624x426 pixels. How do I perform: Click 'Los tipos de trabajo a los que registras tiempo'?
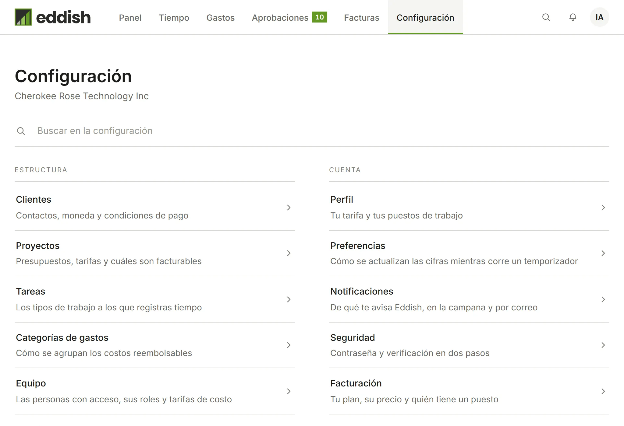(109, 307)
